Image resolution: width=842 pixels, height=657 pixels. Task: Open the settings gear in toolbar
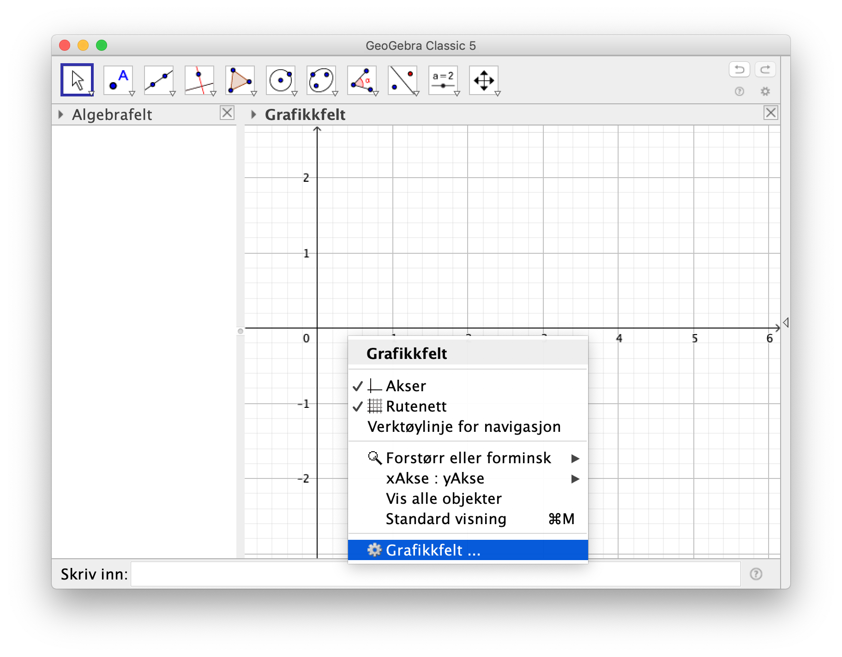click(x=765, y=91)
